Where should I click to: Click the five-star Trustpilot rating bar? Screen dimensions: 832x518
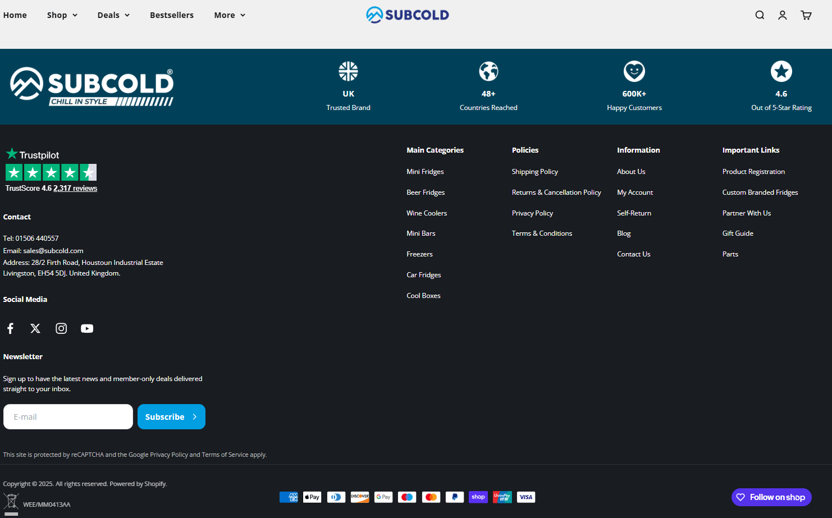coord(51,172)
